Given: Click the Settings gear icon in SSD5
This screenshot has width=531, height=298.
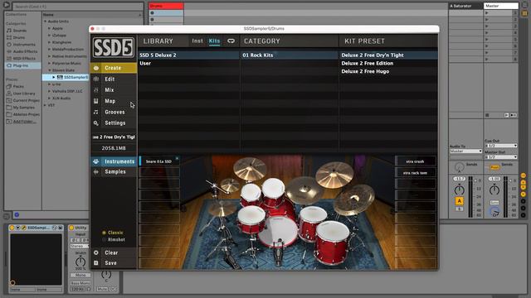Looking at the screenshot, I should 96,123.
